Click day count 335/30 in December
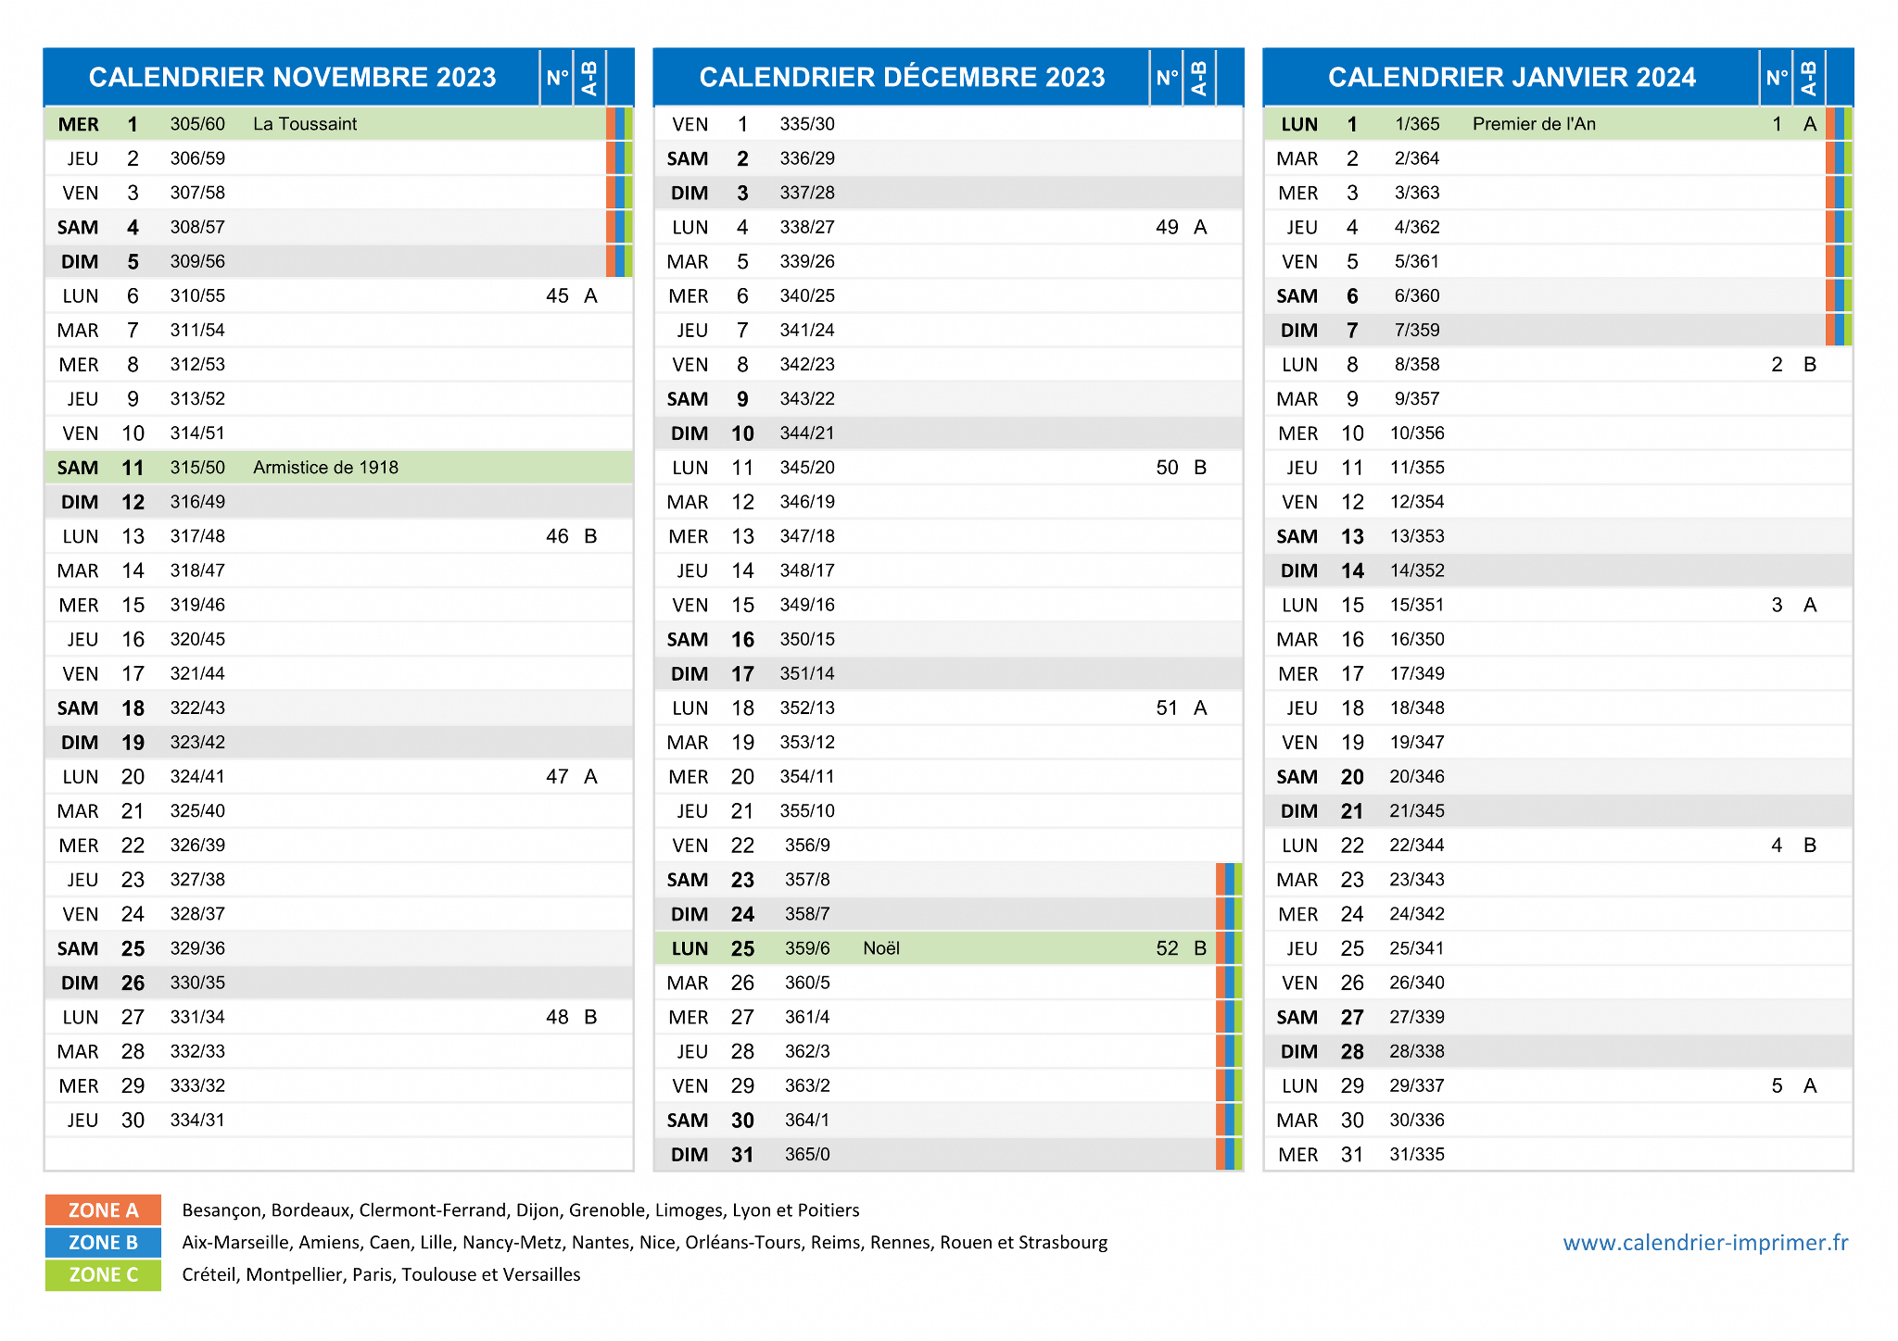 [807, 124]
